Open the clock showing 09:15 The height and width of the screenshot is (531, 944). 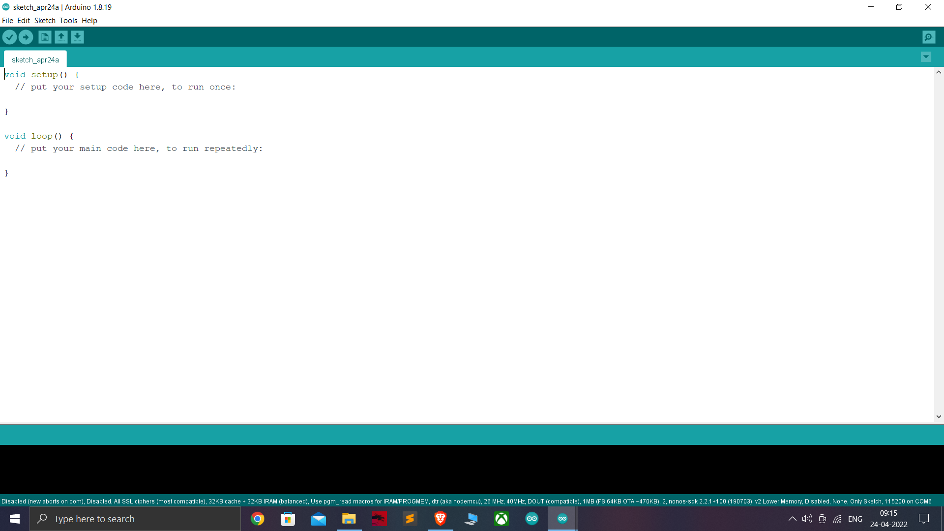(x=888, y=519)
